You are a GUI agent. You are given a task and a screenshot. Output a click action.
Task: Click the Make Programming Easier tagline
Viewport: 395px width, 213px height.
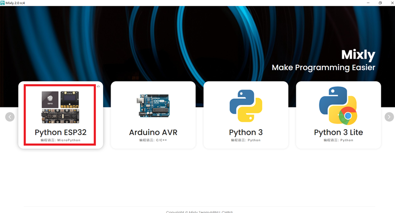(323, 67)
